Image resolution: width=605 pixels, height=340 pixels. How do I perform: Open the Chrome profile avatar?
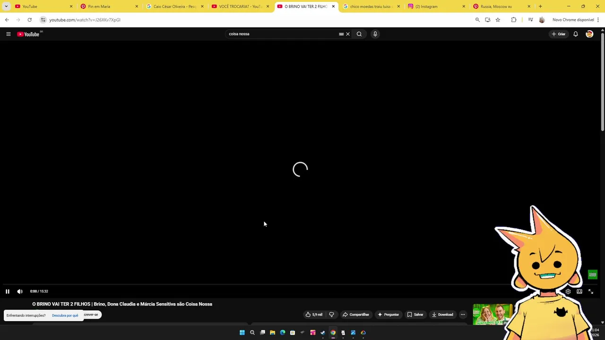click(542, 20)
